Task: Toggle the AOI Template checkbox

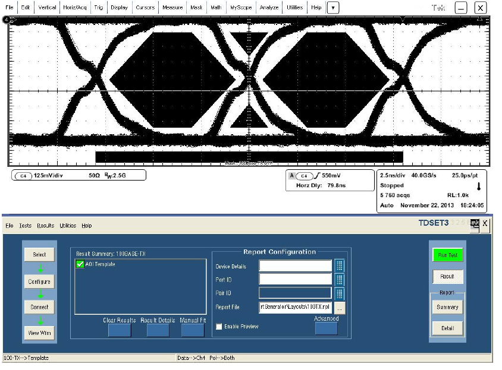Action: point(80,264)
